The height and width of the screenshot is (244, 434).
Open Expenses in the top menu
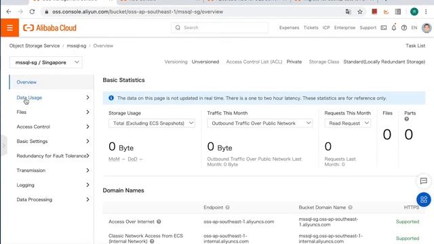coord(289,28)
